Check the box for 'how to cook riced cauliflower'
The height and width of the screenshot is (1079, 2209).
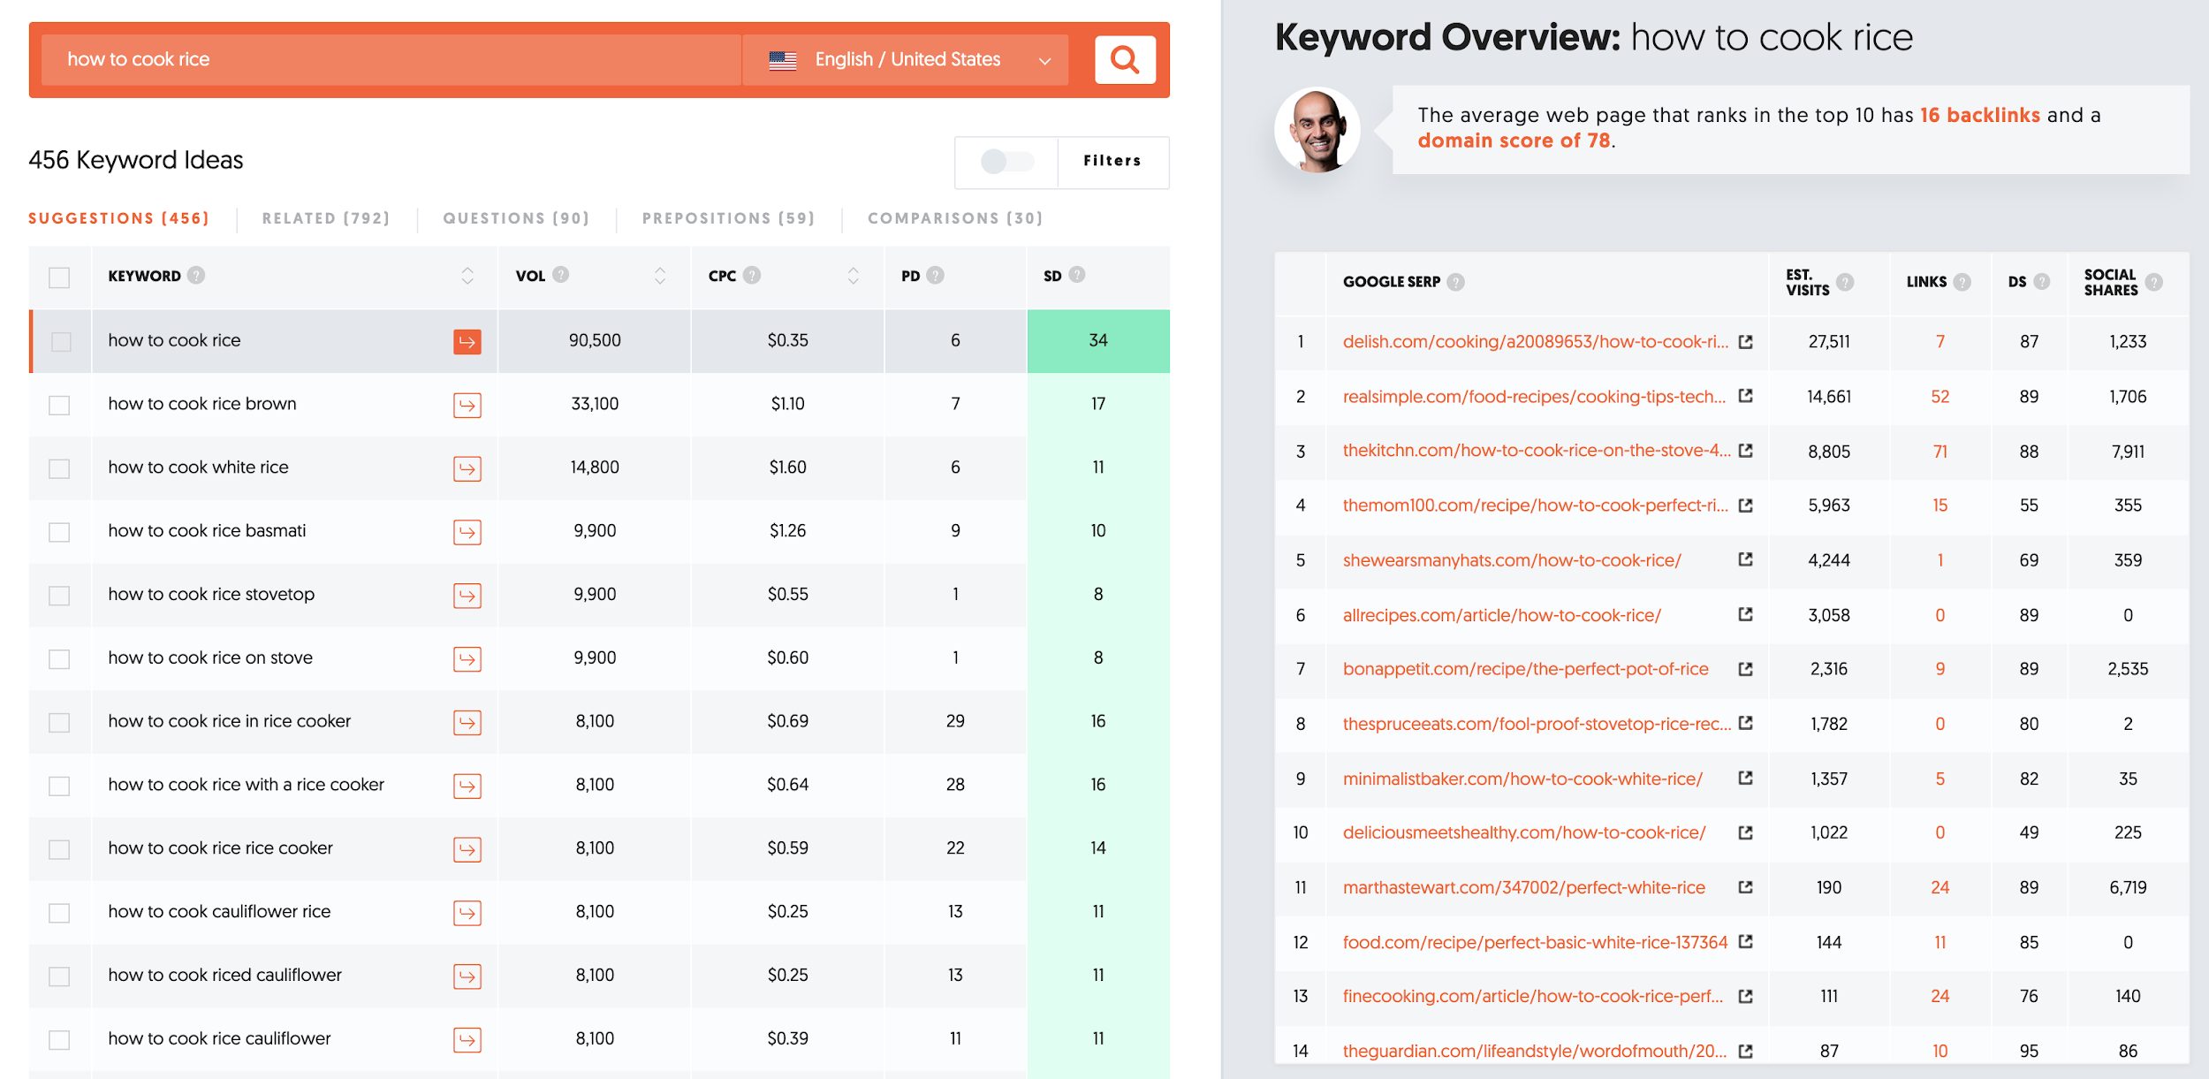tap(59, 976)
